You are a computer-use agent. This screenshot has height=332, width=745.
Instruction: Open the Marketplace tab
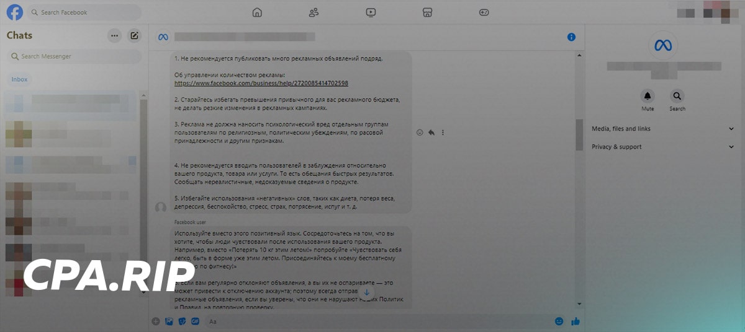[x=427, y=12]
